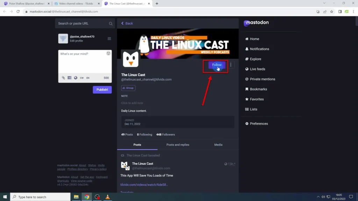Click the volume icon in system tray
The width and height of the screenshot is (358, 201).
click(323, 197)
